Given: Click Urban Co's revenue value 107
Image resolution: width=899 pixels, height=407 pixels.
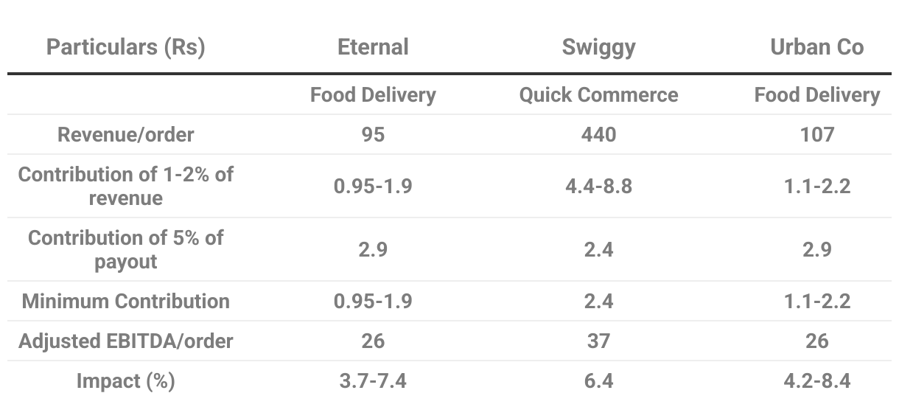Looking at the screenshot, I should click(x=816, y=135).
